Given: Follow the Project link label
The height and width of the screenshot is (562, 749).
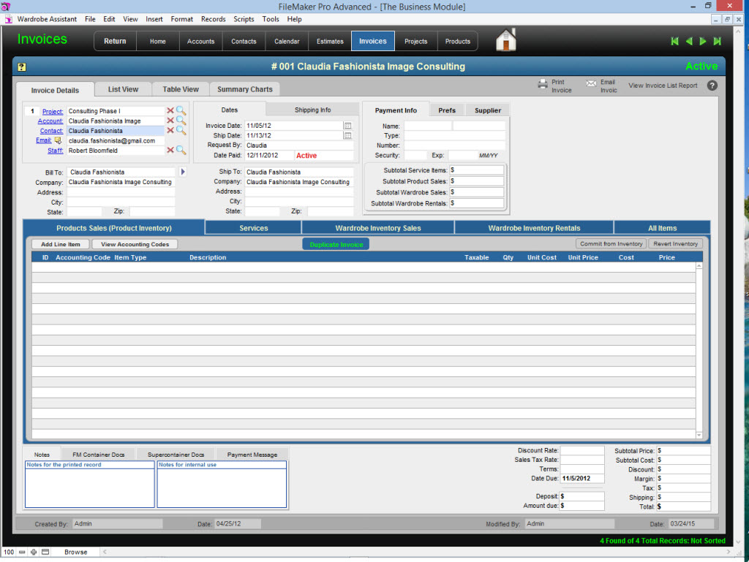Looking at the screenshot, I should (53, 111).
